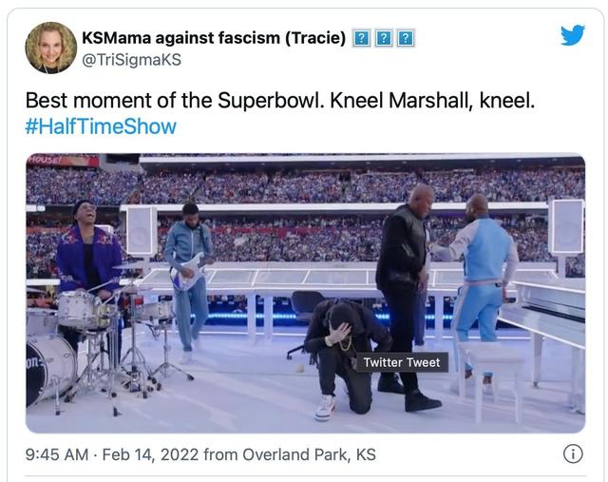Open the KSMama against fascism display name

(214, 38)
